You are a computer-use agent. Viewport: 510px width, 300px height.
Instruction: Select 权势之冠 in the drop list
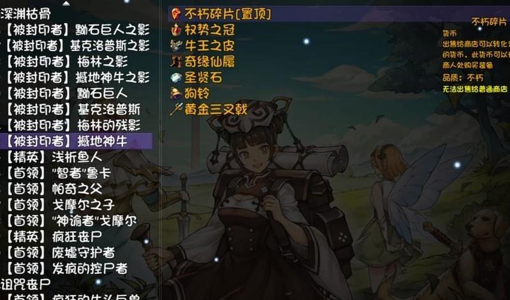[210, 30]
